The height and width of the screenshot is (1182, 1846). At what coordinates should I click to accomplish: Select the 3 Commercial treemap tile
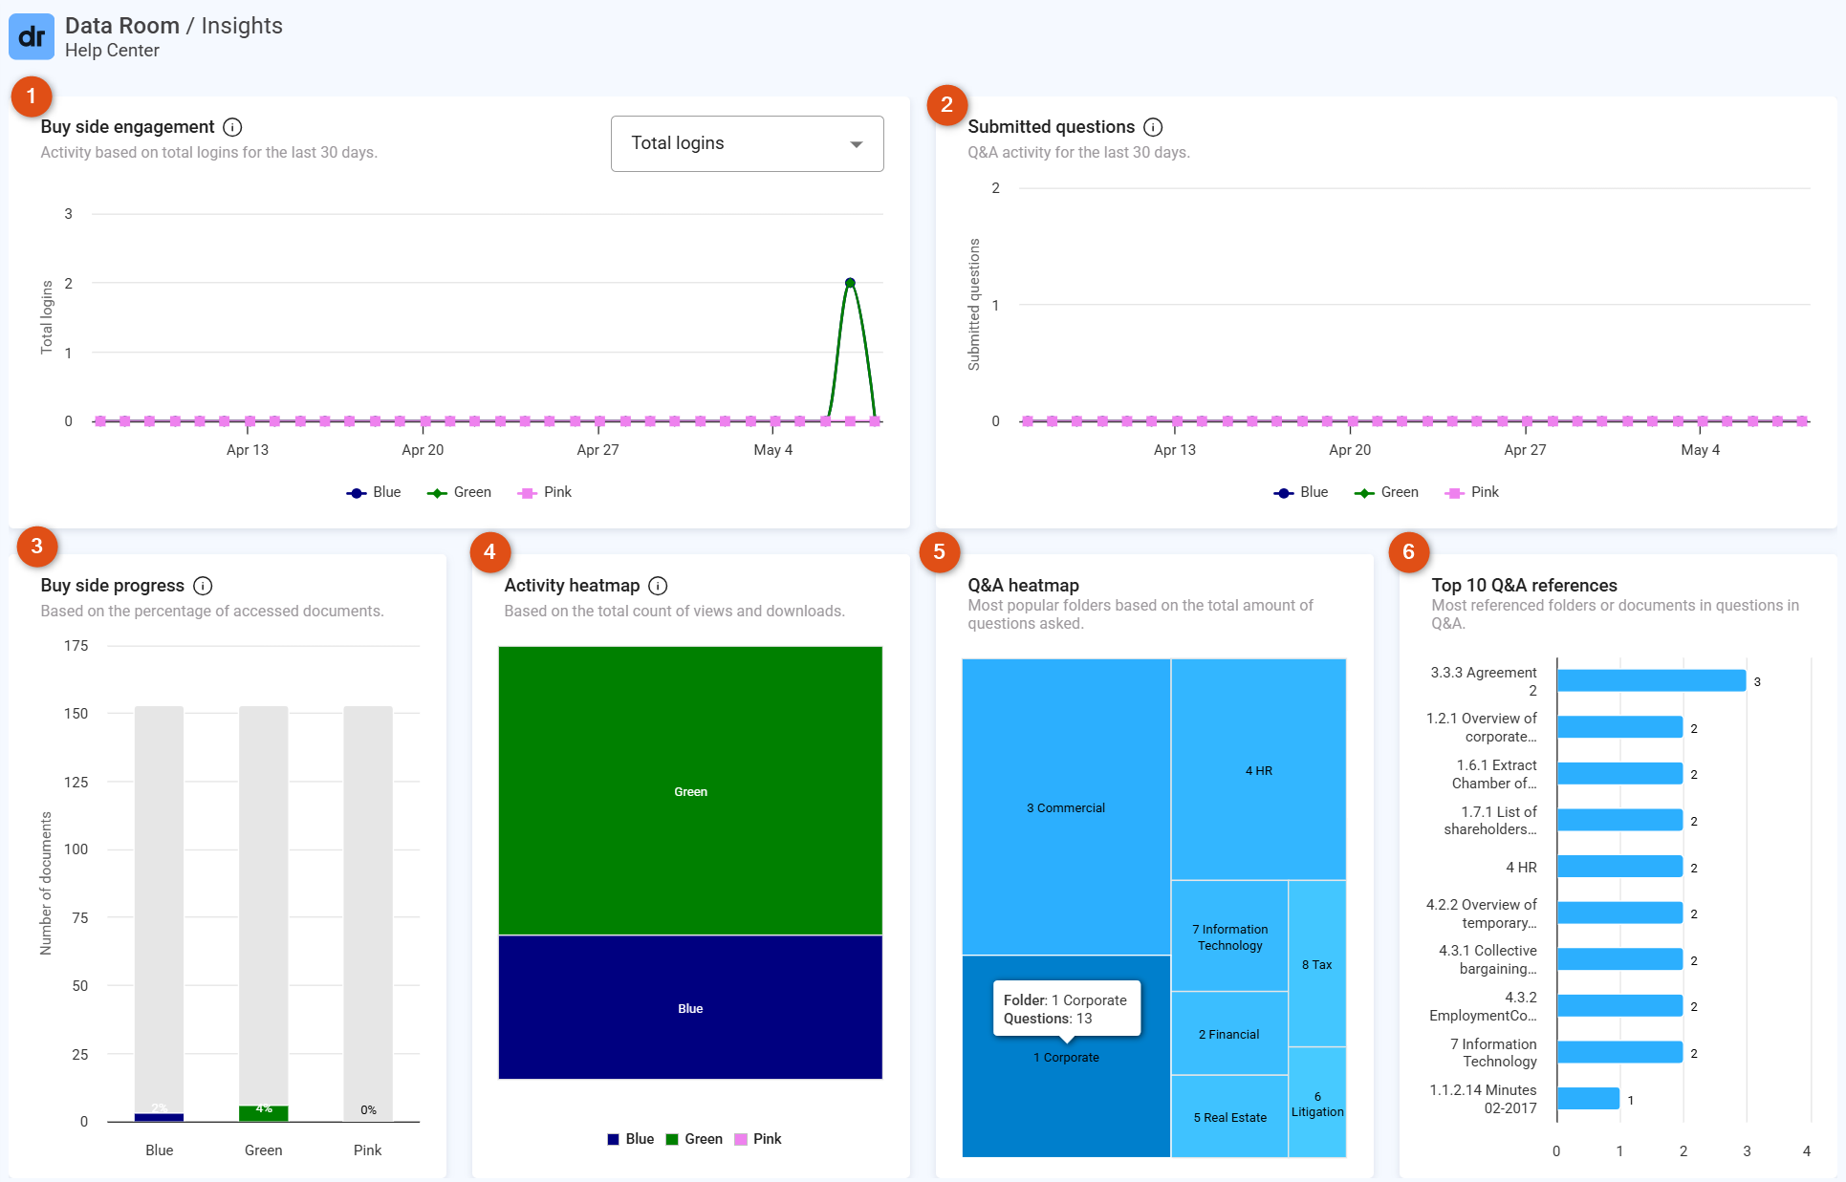click(x=1066, y=807)
